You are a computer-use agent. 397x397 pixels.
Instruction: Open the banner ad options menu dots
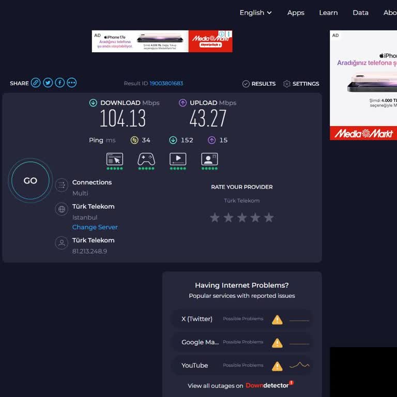228,34
